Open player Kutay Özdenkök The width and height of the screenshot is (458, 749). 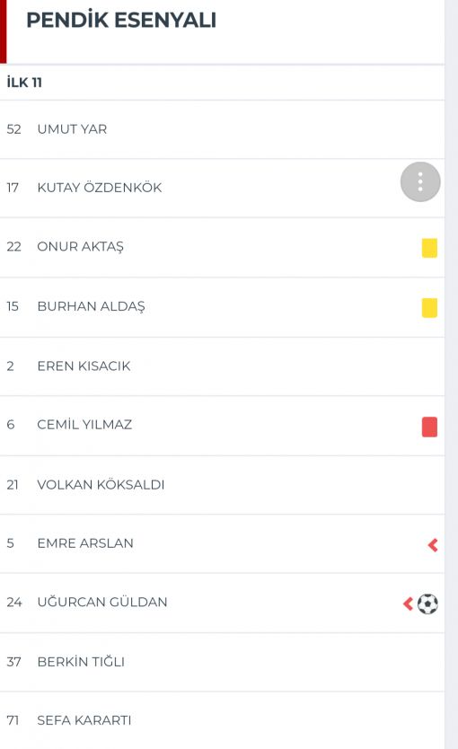pos(222,189)
